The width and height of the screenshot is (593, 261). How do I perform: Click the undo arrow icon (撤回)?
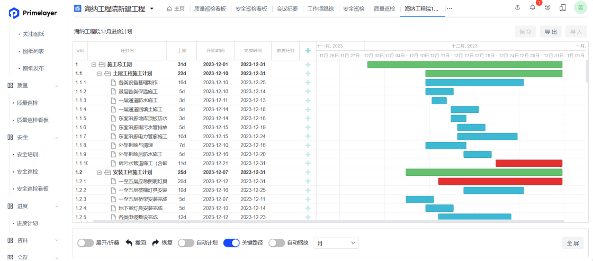[x=129, y=243]
